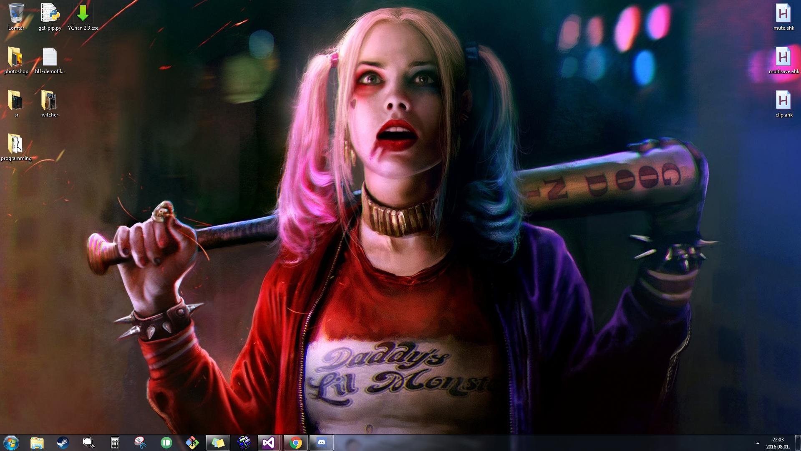Open the clock showing 22:03

(x=778, y=443)
